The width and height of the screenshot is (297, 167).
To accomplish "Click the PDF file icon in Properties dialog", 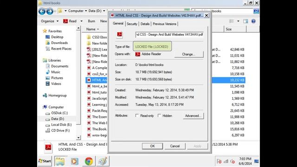I will [x=120, y=34].
